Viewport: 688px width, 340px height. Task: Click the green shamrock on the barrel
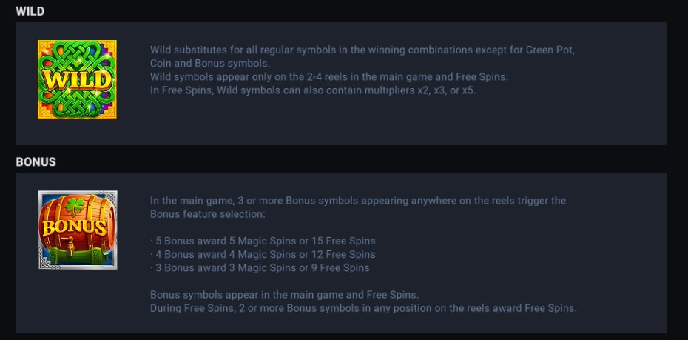(x=75, y=206)
